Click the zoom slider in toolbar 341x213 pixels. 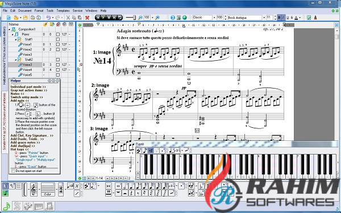click(131, 18)
